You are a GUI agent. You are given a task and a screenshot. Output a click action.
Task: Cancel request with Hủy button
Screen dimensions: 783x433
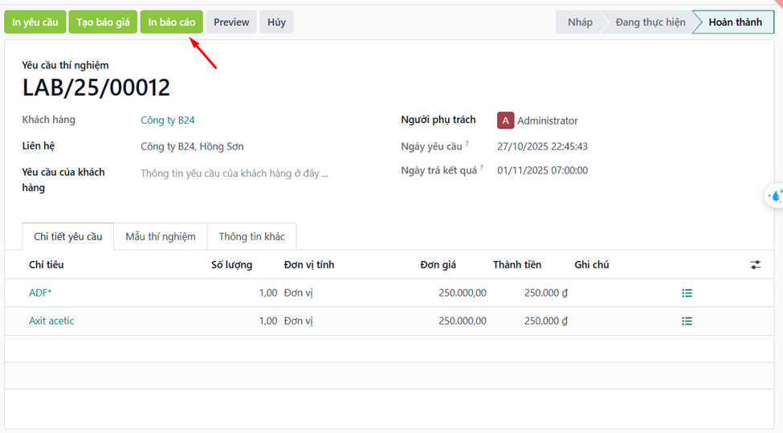276,22
